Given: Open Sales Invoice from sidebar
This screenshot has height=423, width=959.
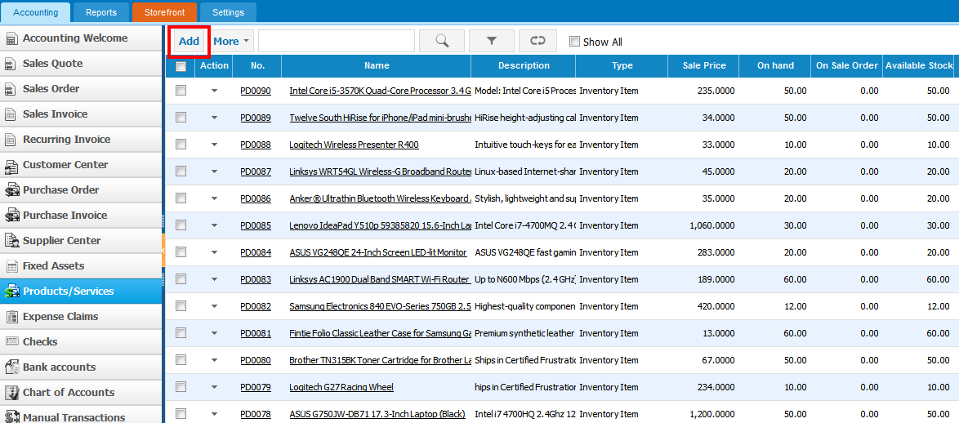Looking at the screenshot, I should 81,114.
